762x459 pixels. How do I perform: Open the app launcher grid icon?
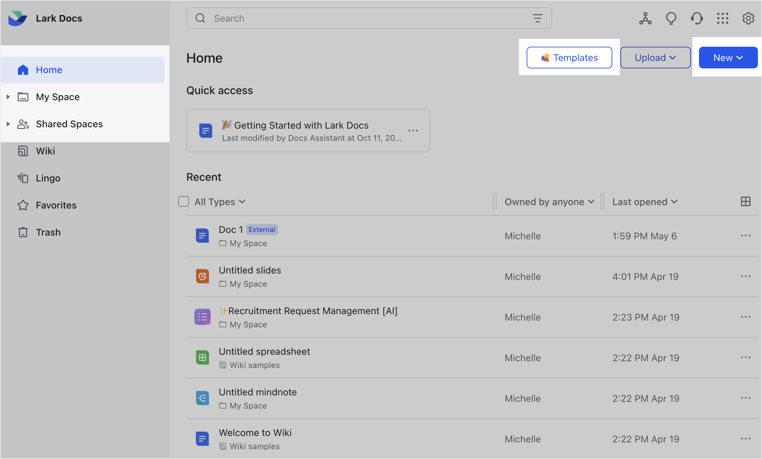722,18
